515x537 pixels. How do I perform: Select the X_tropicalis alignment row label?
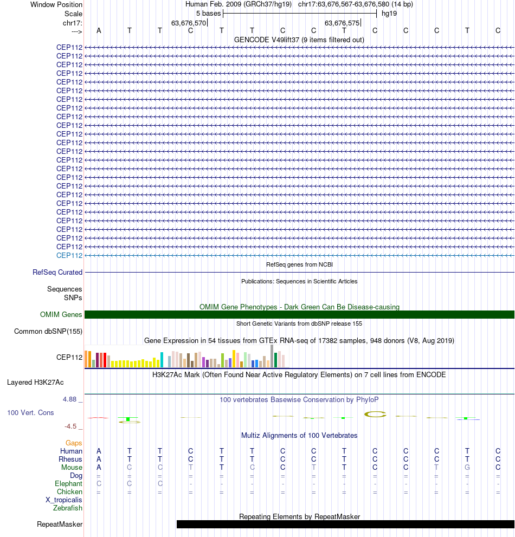[64, 500]
